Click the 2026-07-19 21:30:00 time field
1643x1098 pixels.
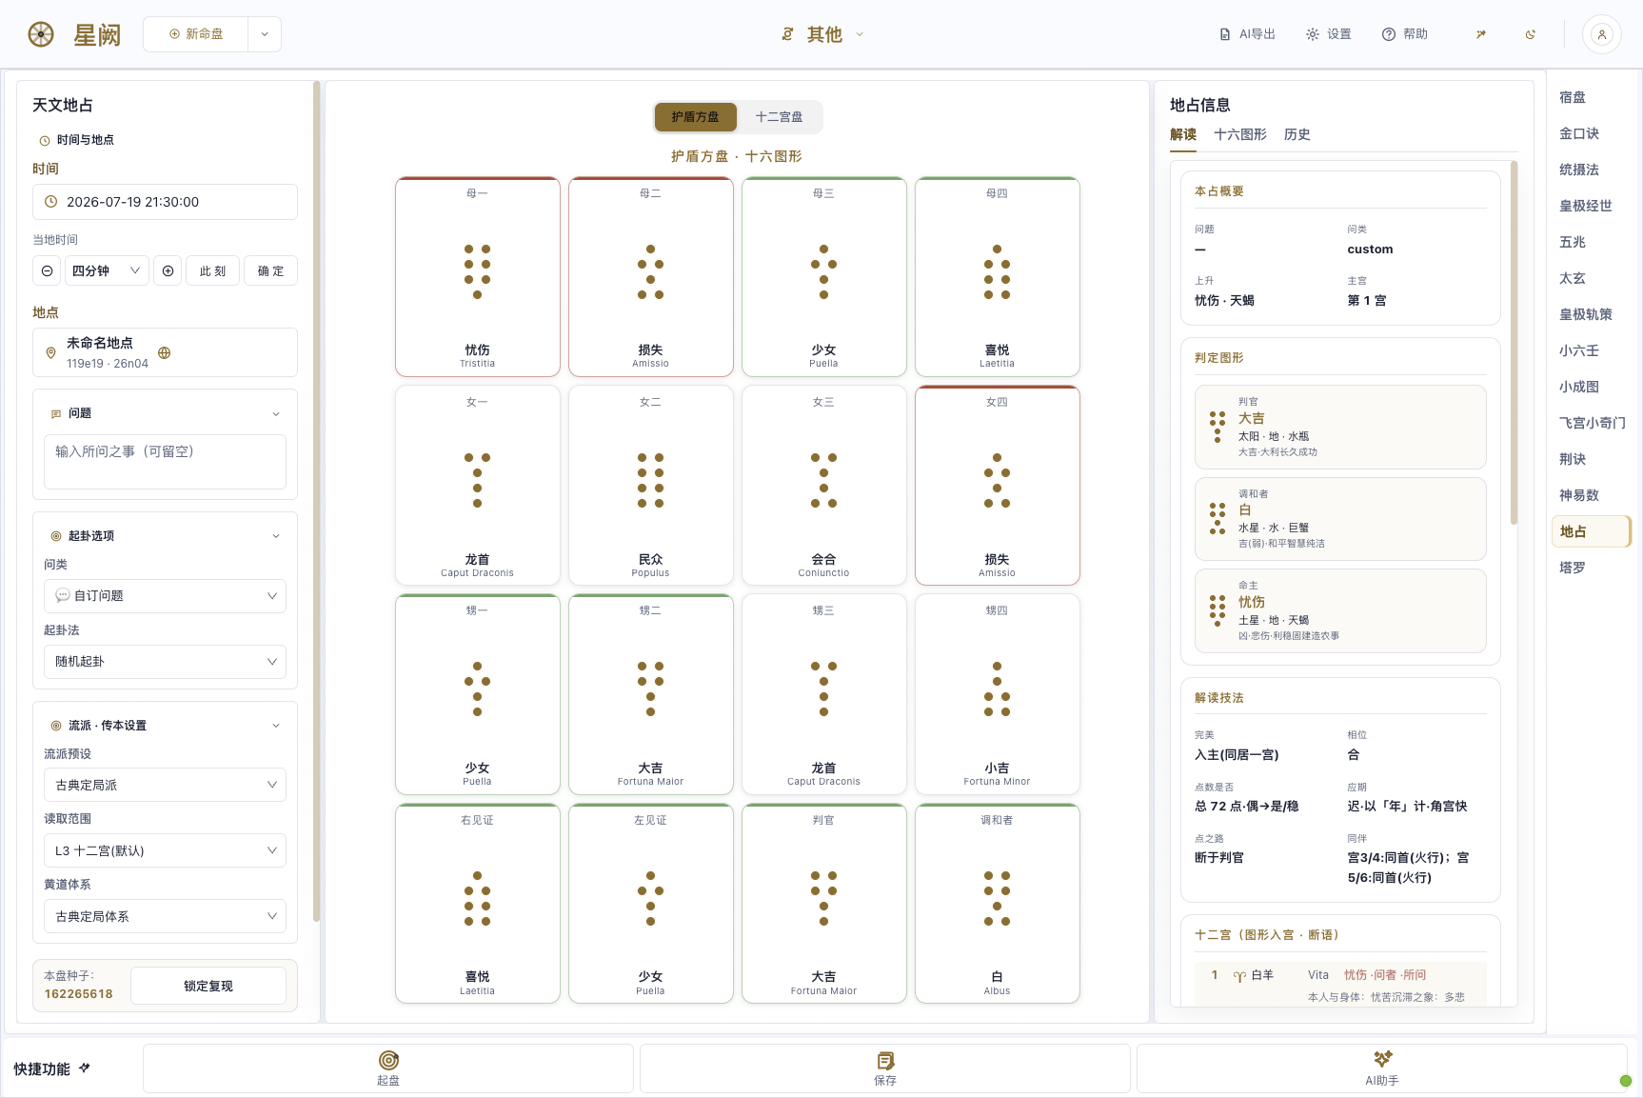pyautogui.click(x=165, y=202)
